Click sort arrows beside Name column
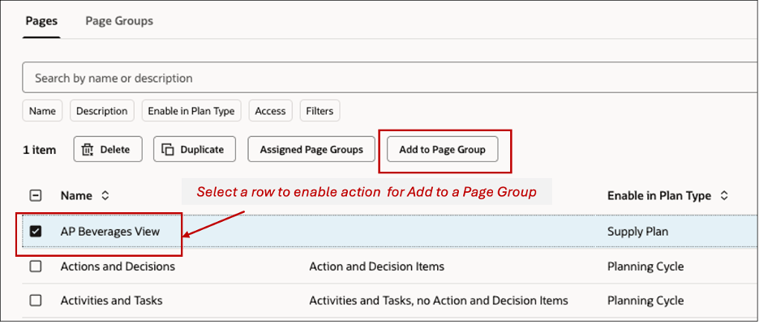 click(105, 195)
